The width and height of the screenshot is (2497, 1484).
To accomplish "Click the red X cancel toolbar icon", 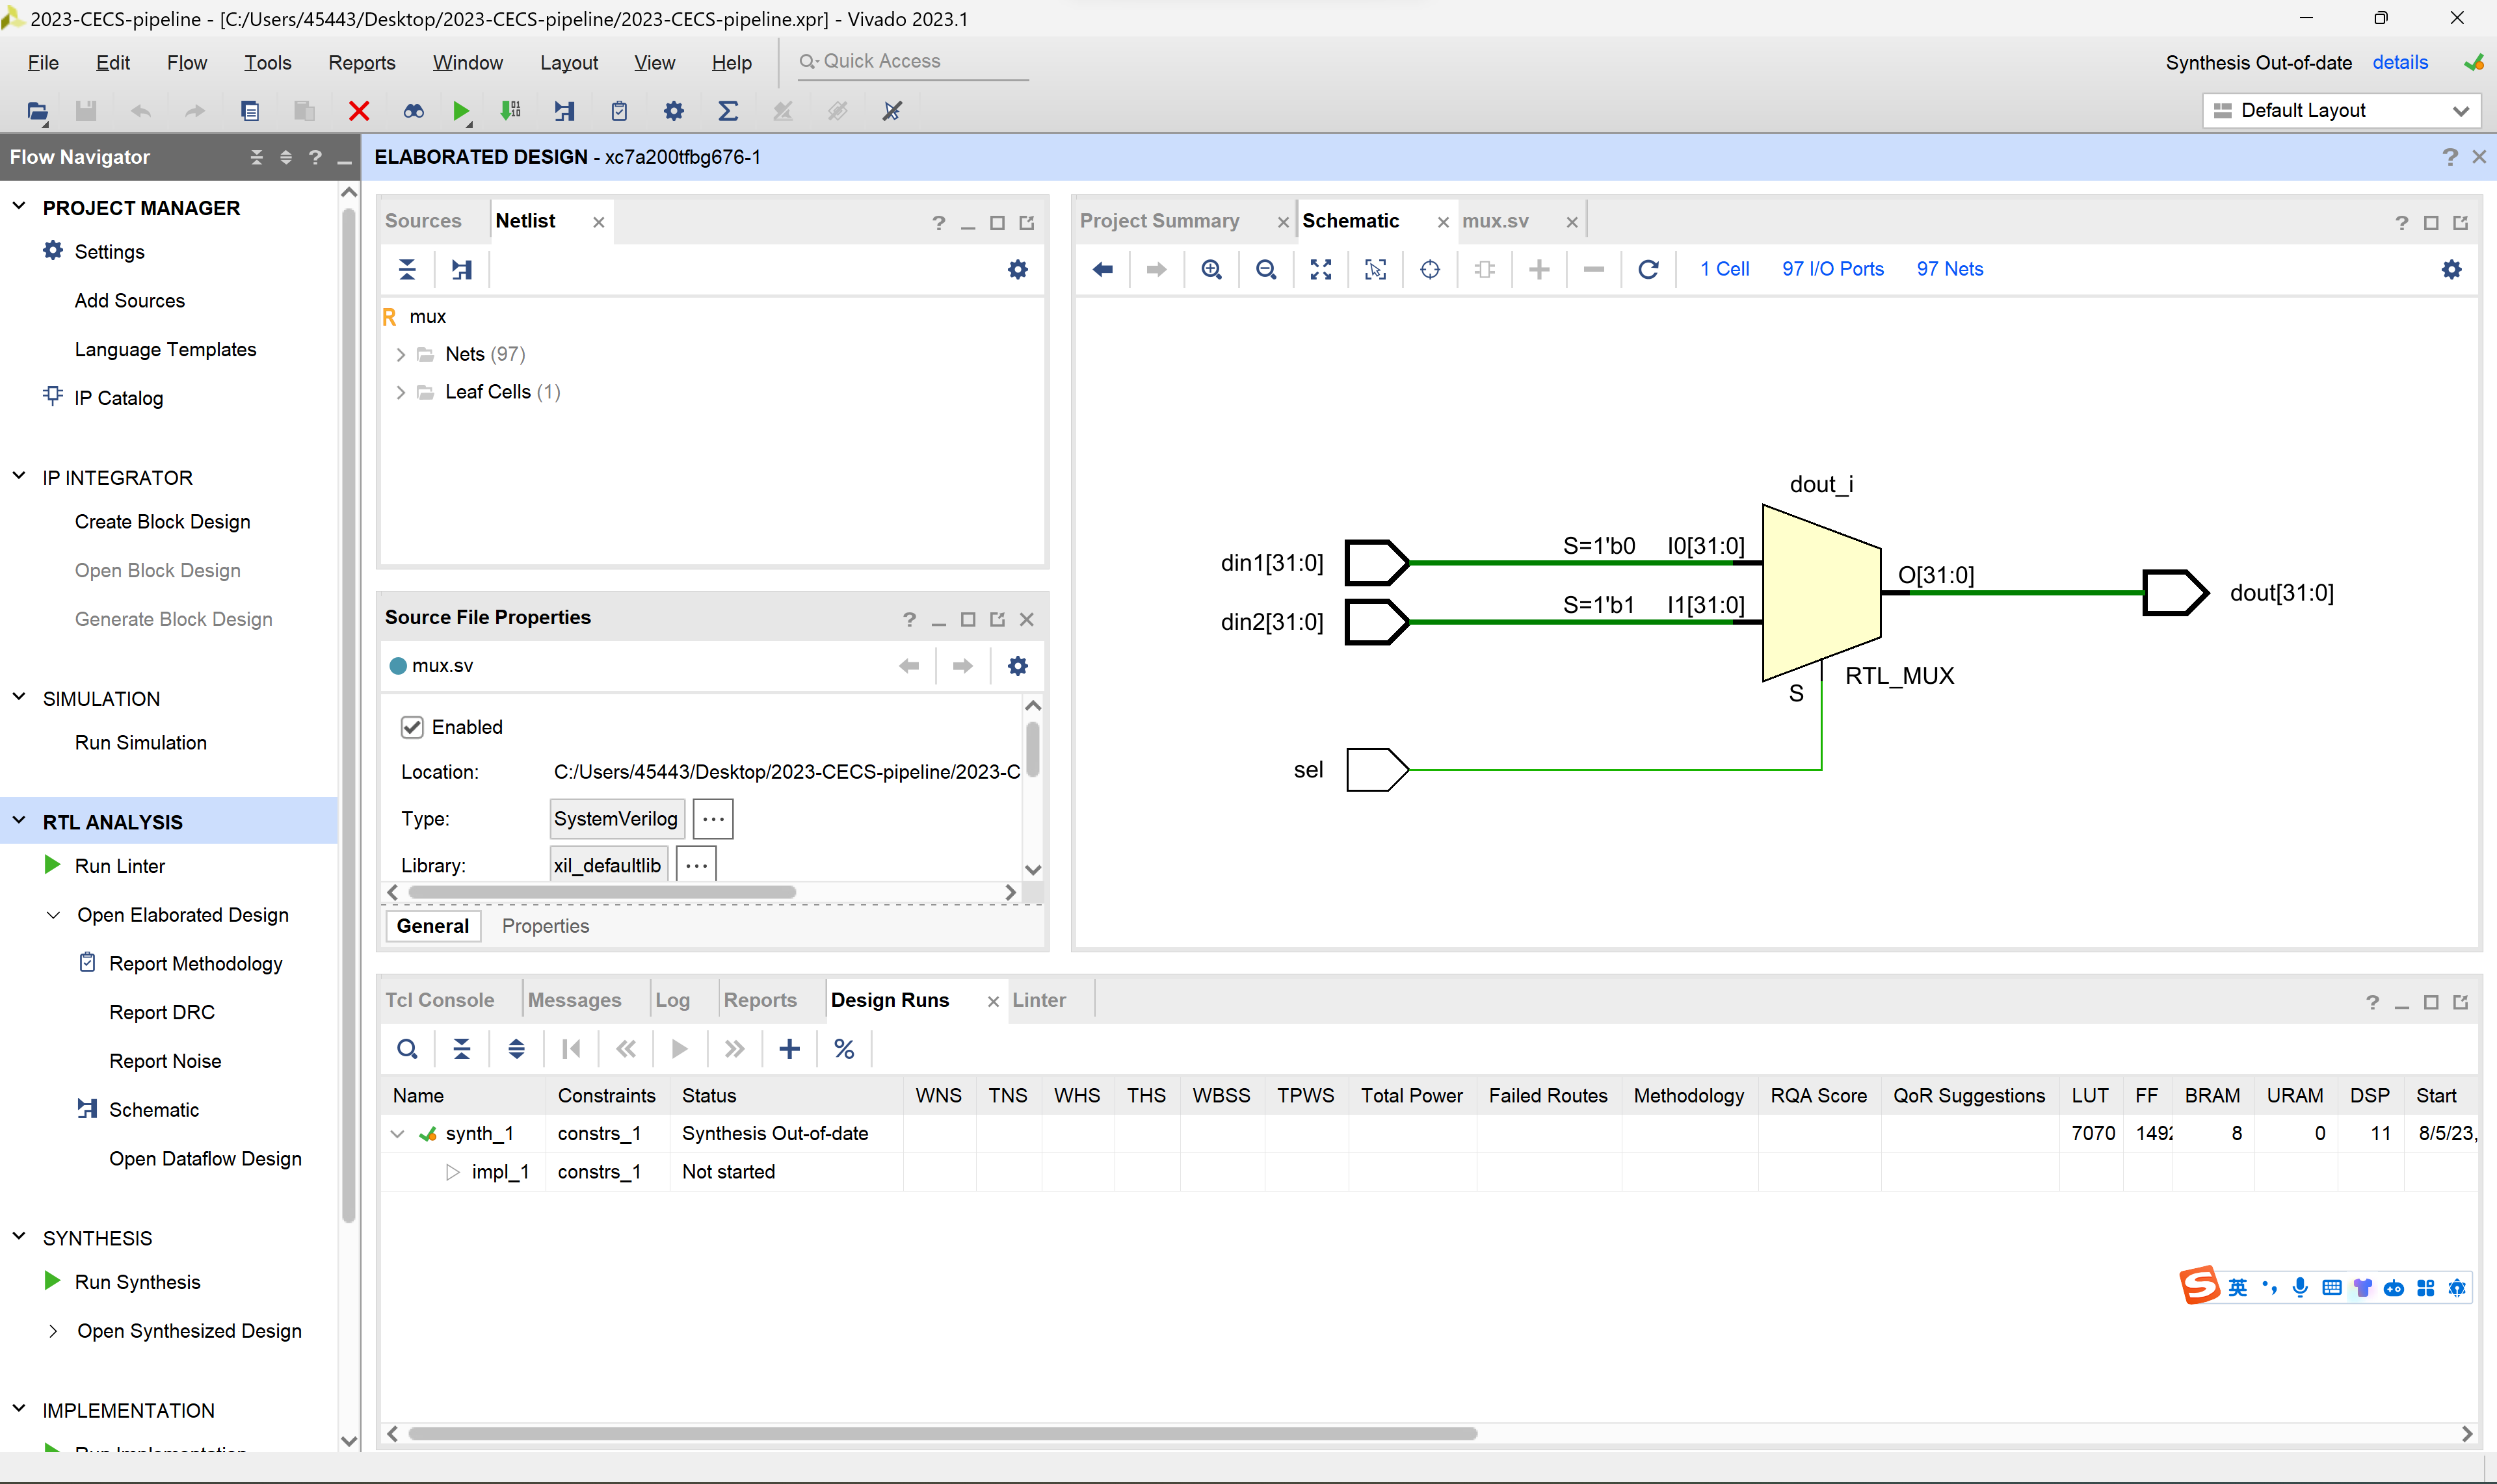I will click(359, 111).
